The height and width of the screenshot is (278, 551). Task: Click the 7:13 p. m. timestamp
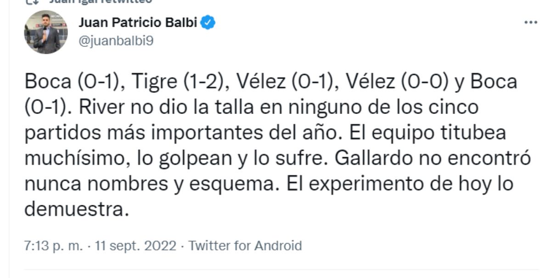point(54,246)
